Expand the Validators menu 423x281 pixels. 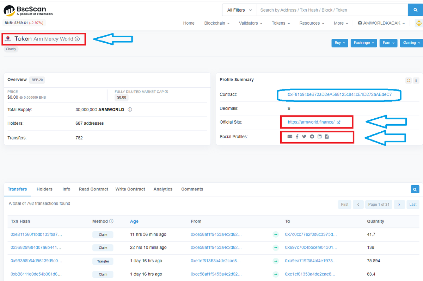(x=251, y=23)
